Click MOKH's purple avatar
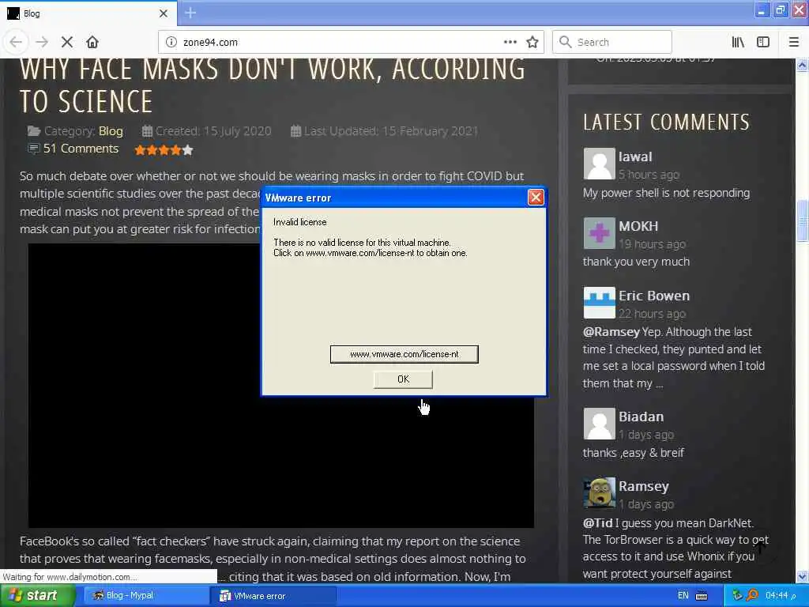 [x=599, y=233]
